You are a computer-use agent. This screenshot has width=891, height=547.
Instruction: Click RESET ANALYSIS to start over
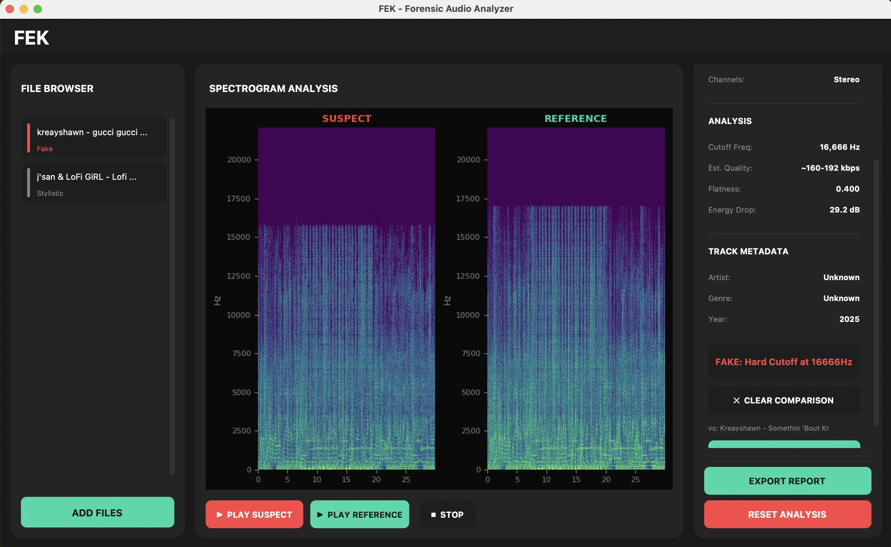point(787,514)
